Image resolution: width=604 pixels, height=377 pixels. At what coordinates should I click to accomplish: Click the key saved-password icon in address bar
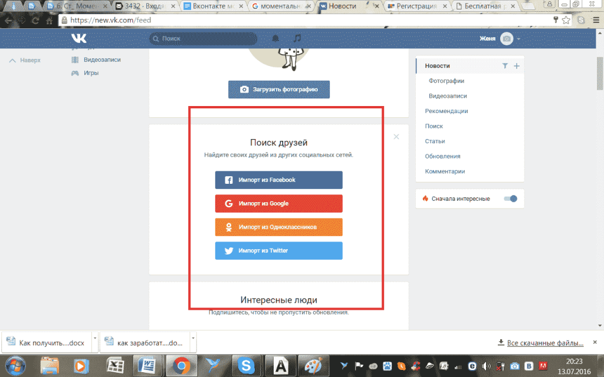pos(556,20)
